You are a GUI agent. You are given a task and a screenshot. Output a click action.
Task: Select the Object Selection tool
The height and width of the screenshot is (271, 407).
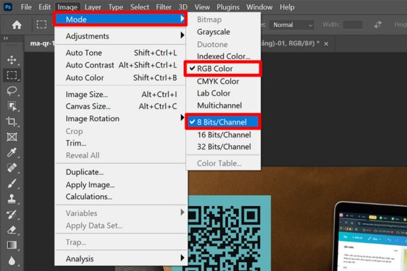click(x=12, y=106)
